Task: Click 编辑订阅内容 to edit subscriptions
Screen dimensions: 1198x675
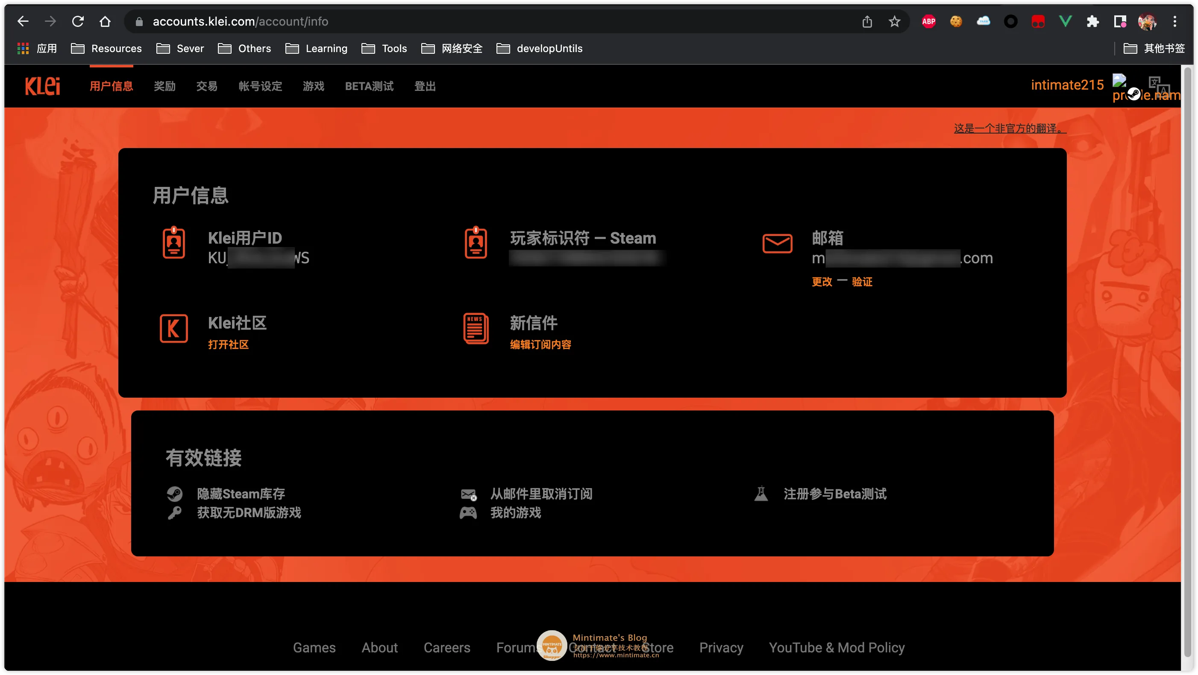Action: tap(540, 344)
